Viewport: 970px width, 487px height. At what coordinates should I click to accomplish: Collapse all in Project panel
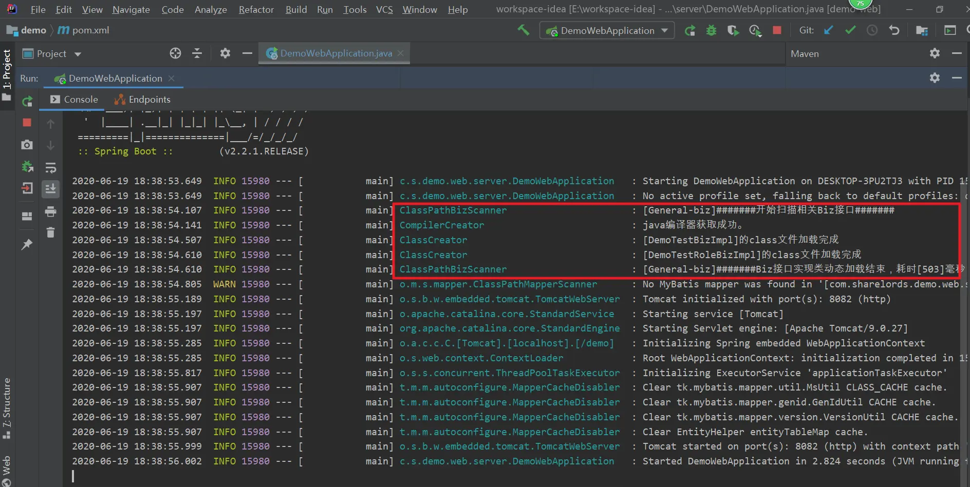tap(197, 53)
